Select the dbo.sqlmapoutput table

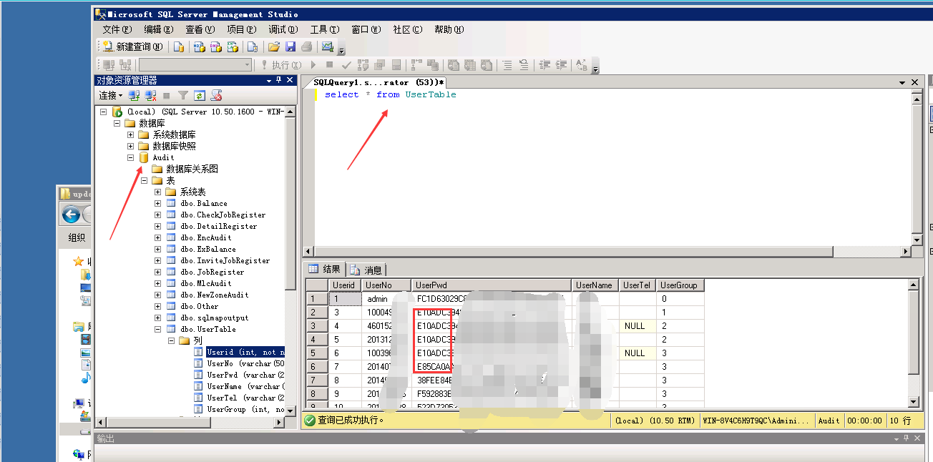click(214, 318)
